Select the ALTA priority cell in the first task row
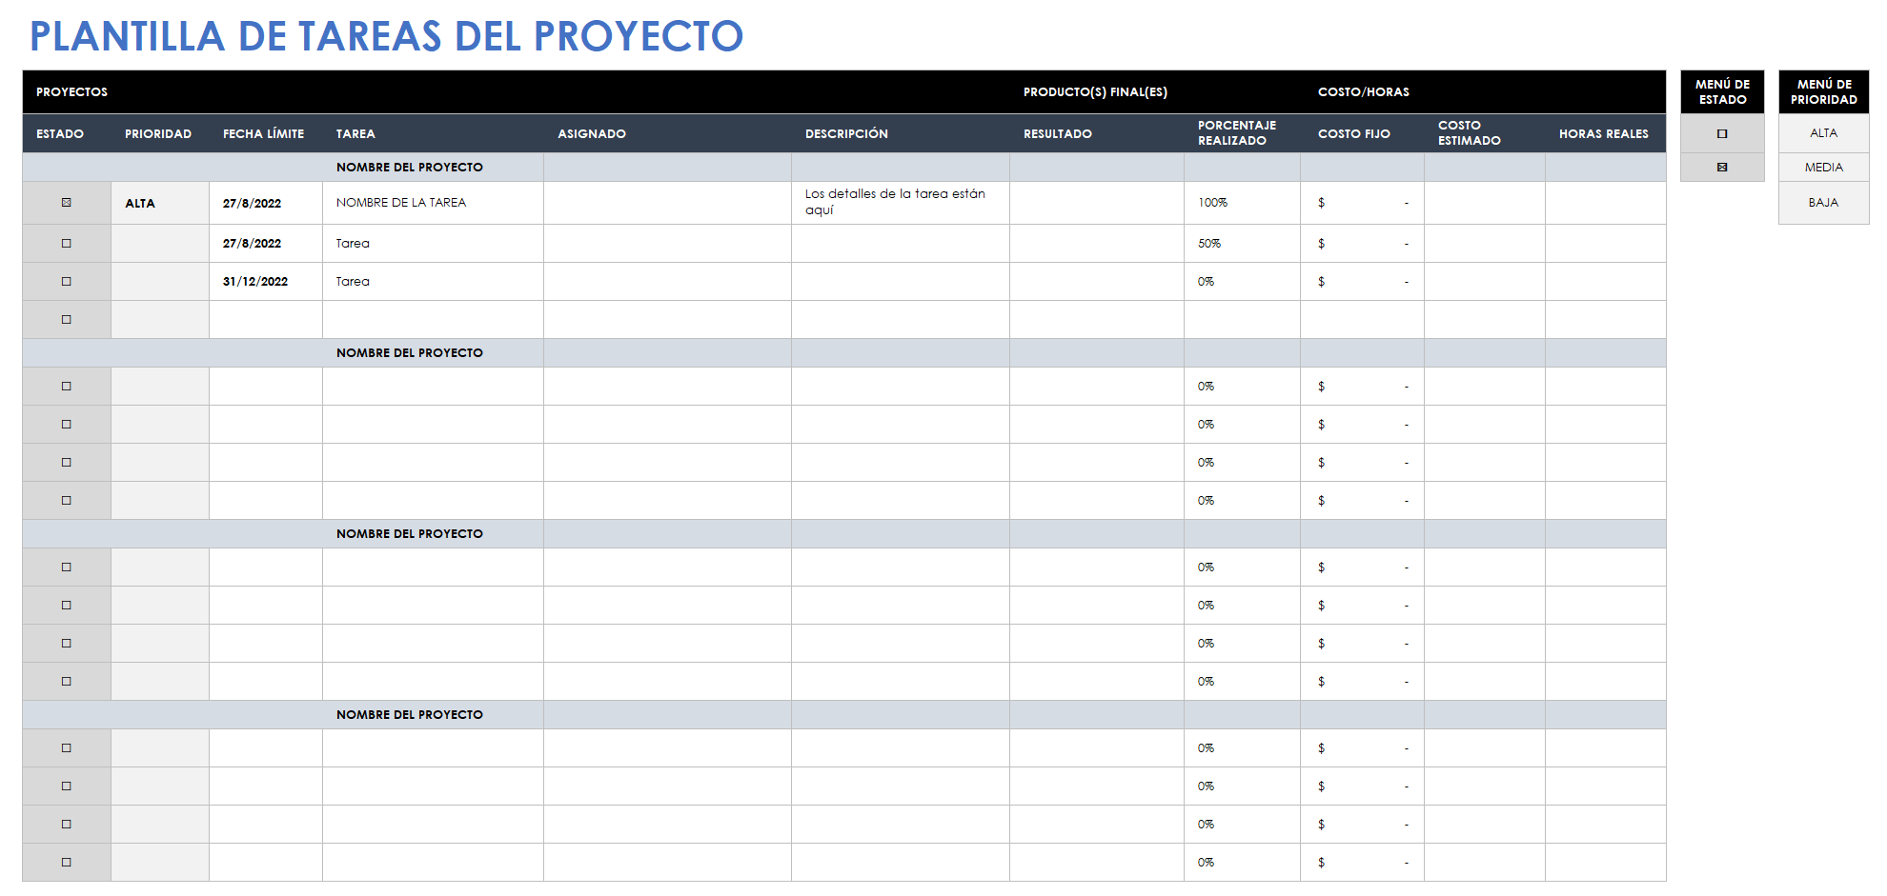The height and width of the screenshot is (896, 1887). click(x=160, y=203)
